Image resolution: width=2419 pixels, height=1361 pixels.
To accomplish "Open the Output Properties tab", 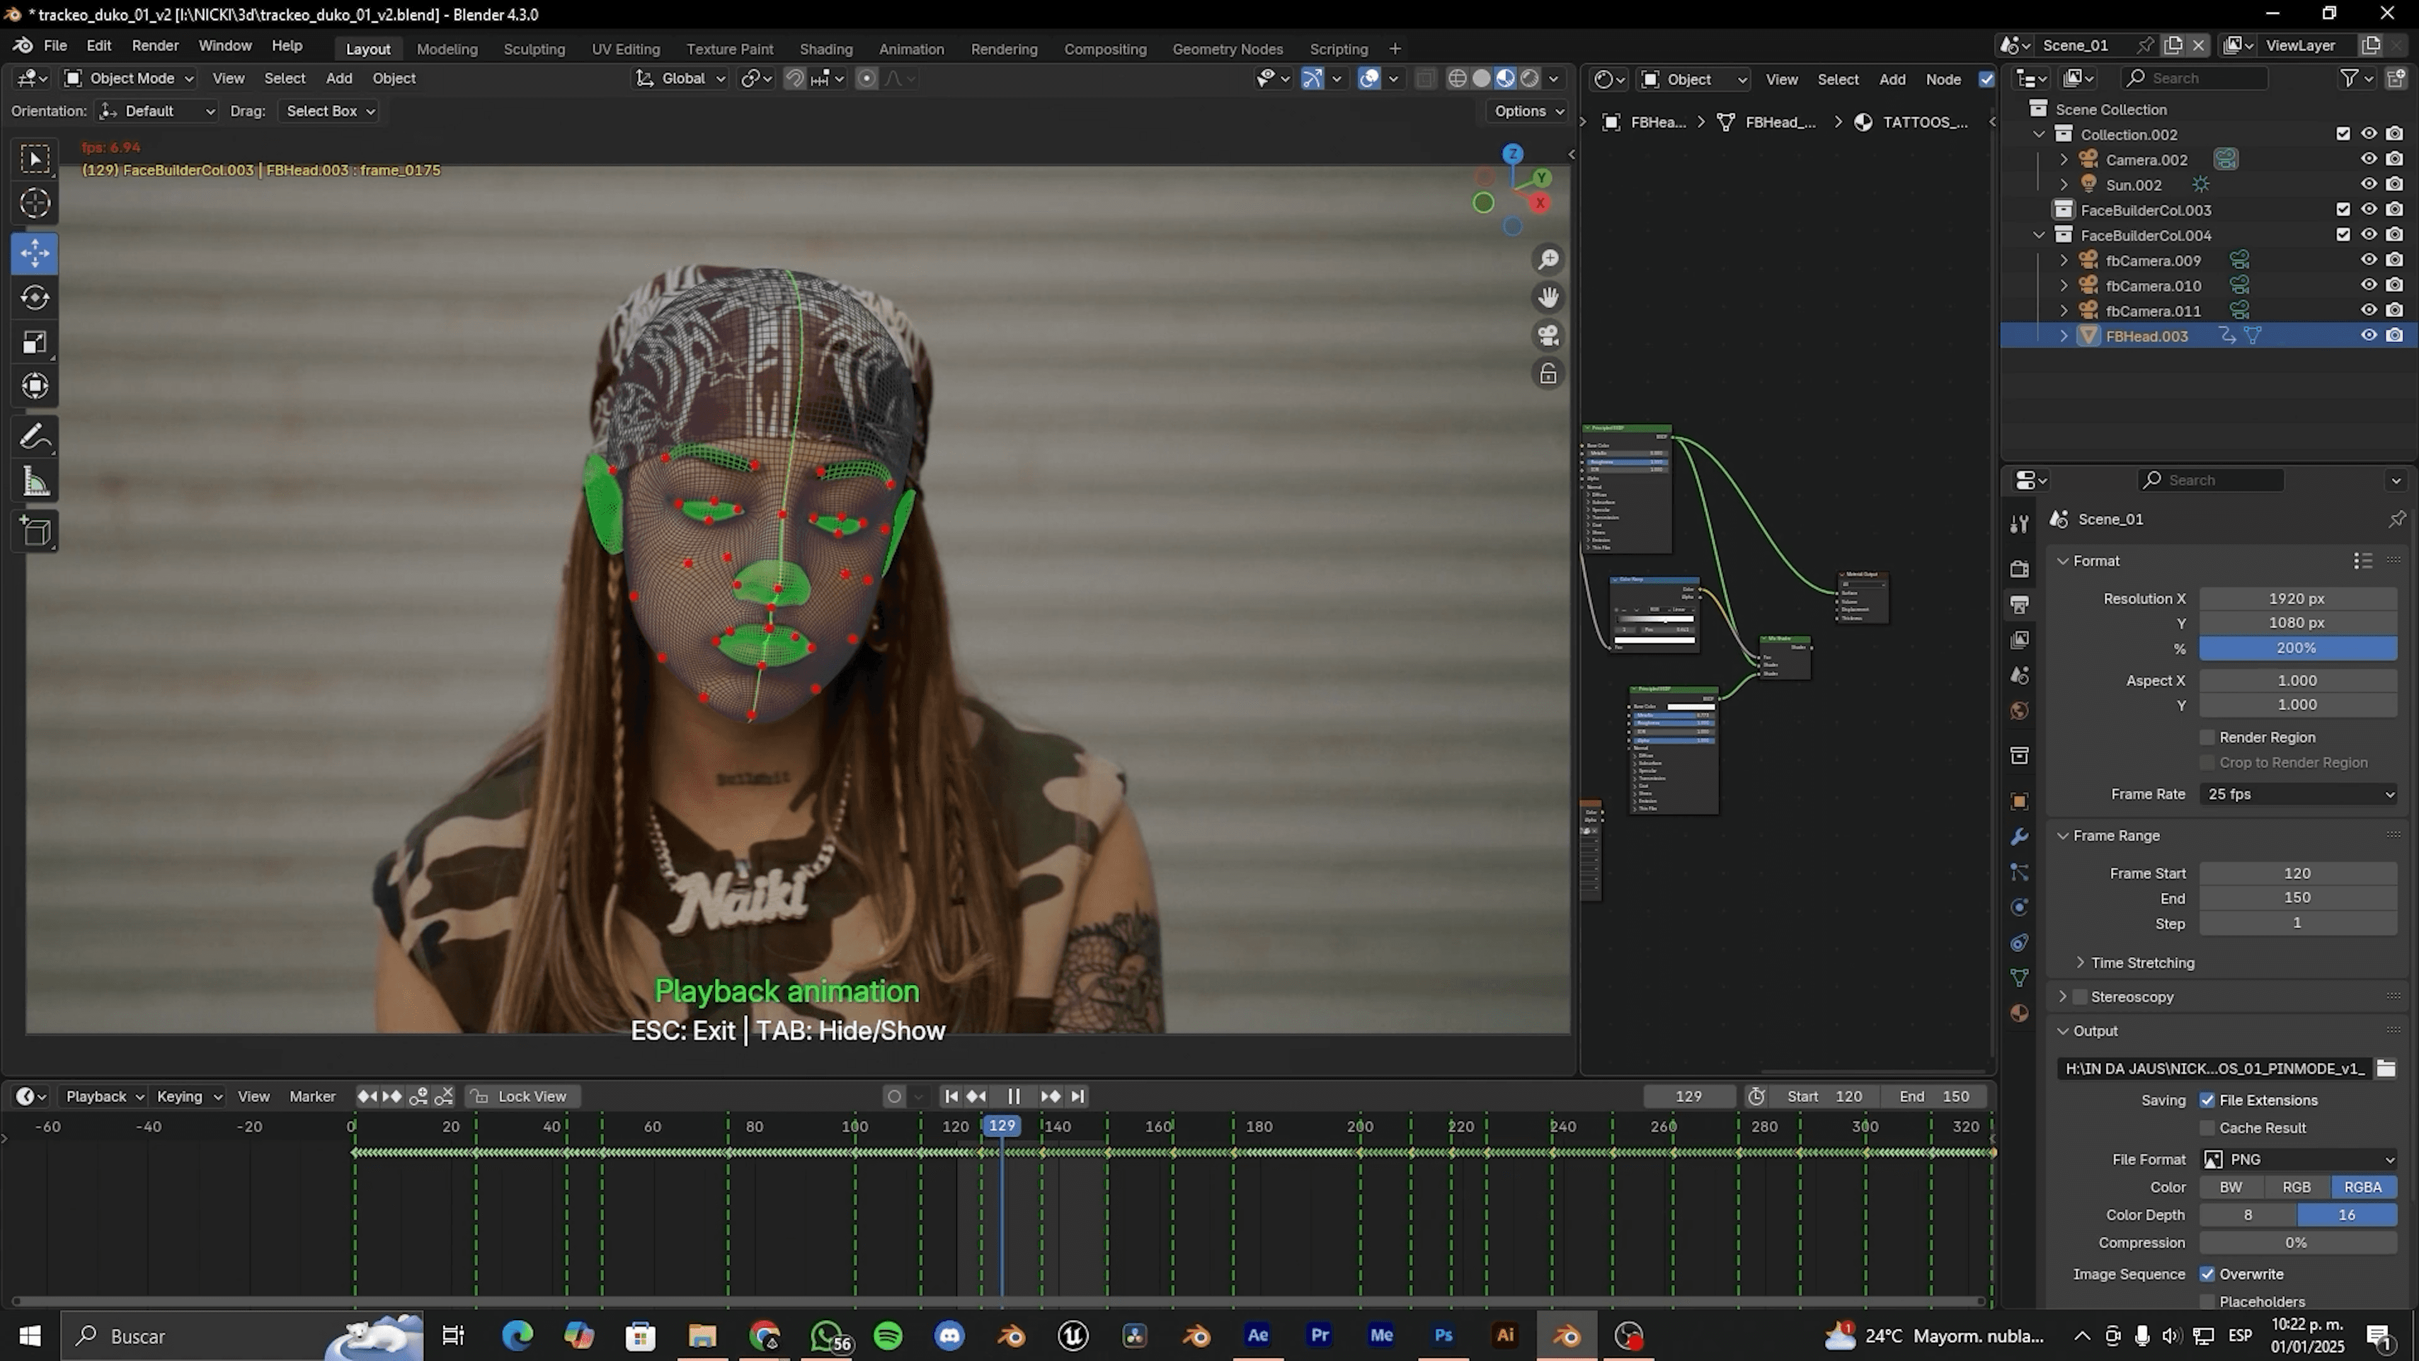I will [x=2019, y=604].
